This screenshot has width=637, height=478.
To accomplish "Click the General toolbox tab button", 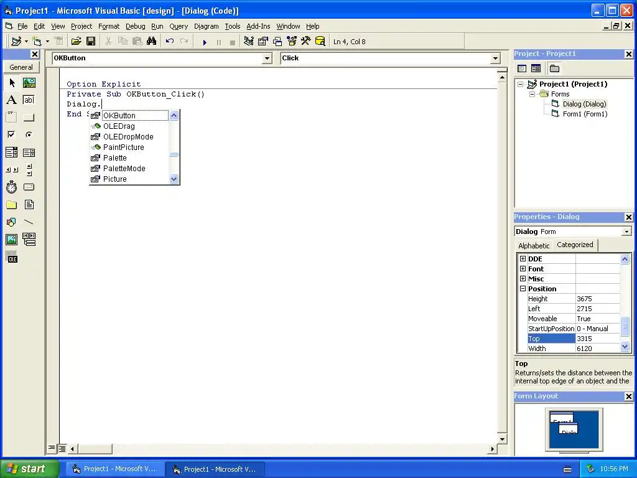I will point(21,67).
